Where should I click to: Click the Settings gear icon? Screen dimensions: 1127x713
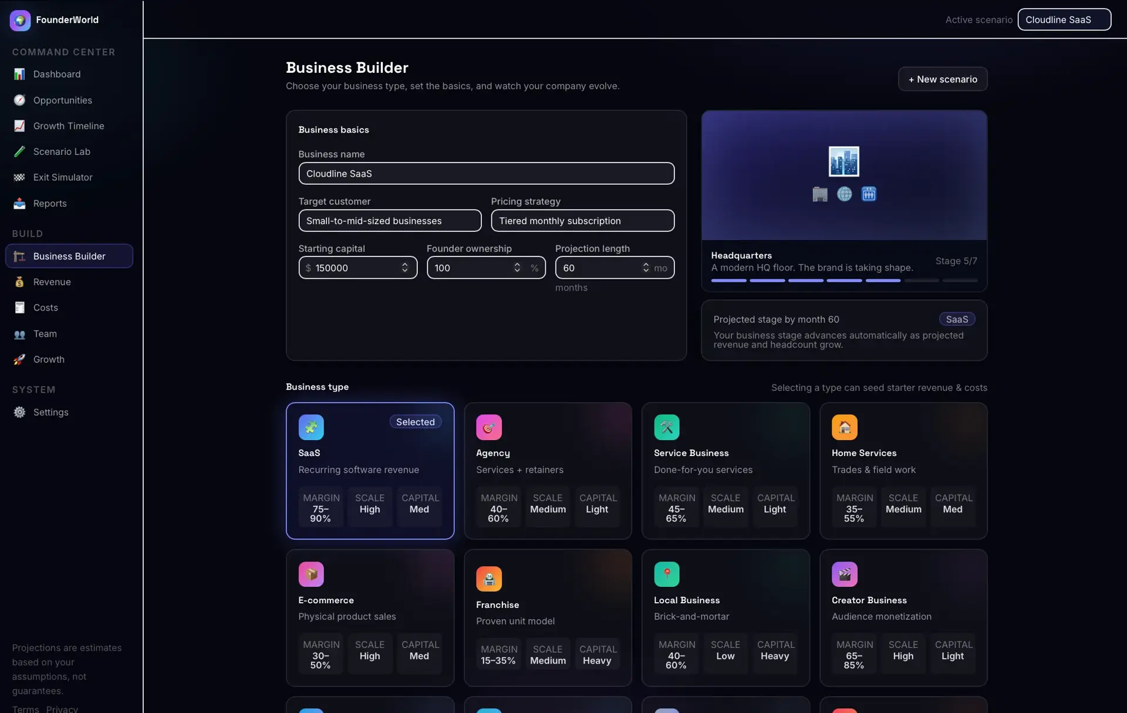click(x=19, y=412)
